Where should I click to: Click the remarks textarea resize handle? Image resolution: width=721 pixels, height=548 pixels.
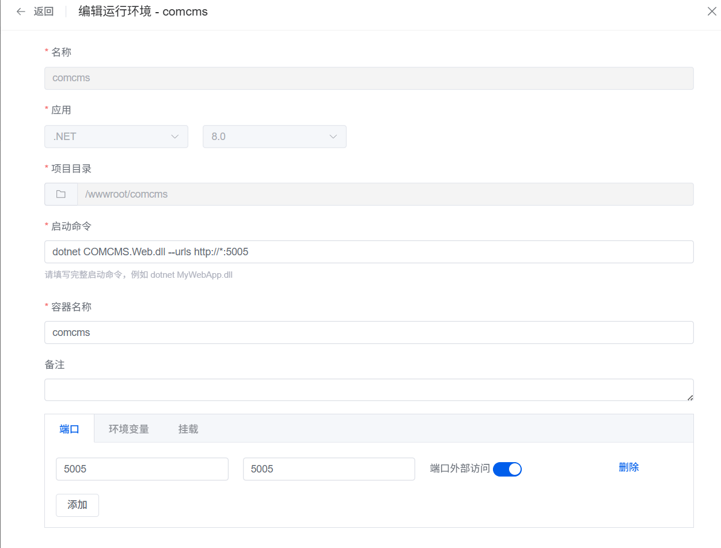(x=690, y=397)
